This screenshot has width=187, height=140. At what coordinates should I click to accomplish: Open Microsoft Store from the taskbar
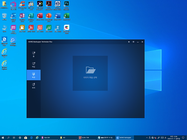26,138
